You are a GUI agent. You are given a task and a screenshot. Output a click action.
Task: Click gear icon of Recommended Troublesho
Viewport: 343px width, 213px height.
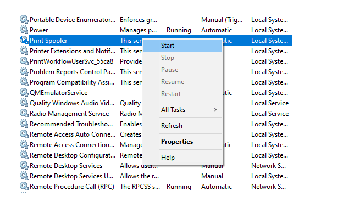(x=24, y=124)
